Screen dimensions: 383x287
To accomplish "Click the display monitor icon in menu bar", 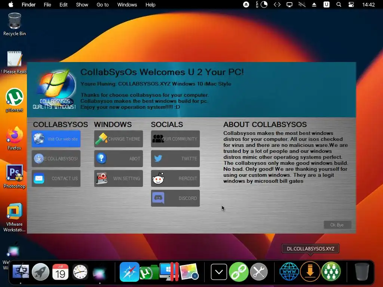I will point(289,4).
